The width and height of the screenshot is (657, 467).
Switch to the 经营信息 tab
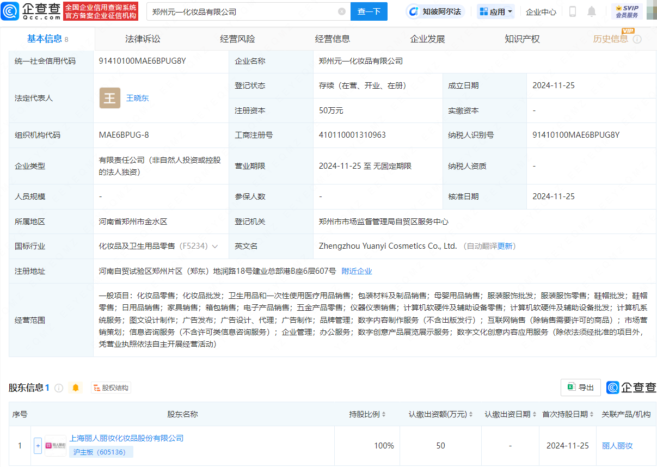pos(333,39)
